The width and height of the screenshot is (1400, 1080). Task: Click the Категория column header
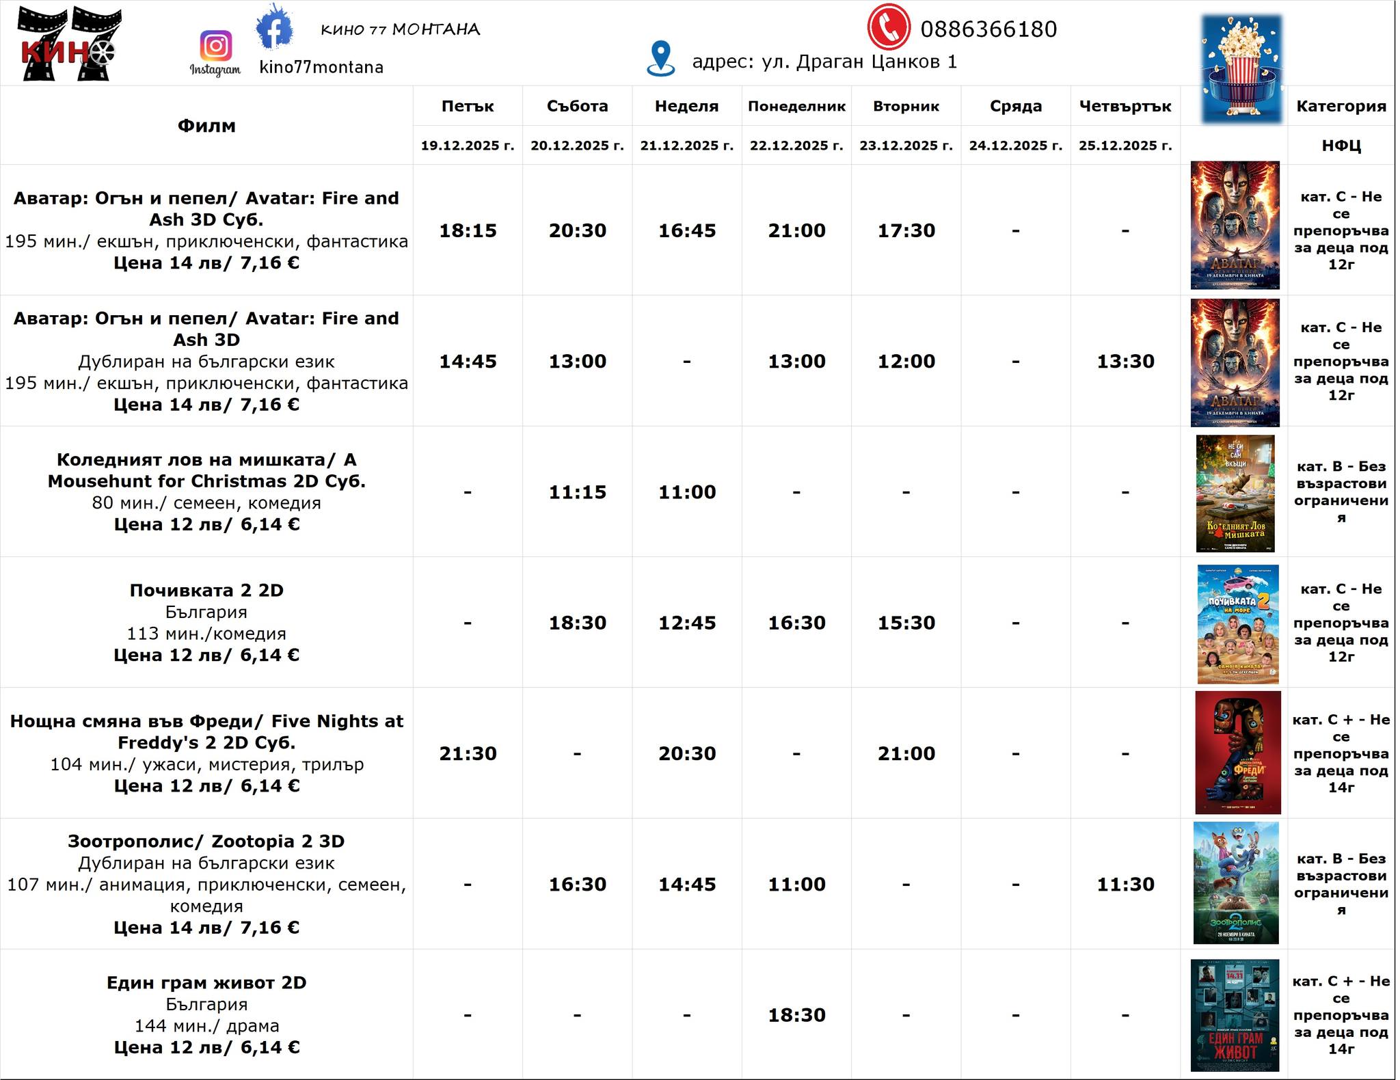pos(1341,106)
